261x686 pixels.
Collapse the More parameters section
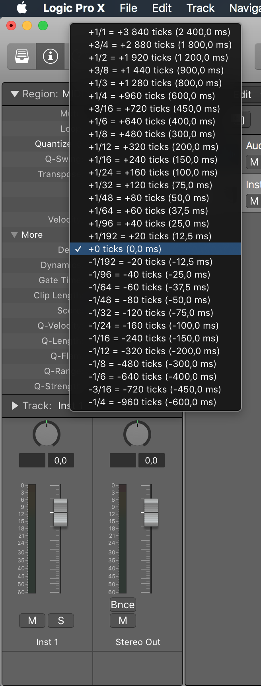coord(14,235)
